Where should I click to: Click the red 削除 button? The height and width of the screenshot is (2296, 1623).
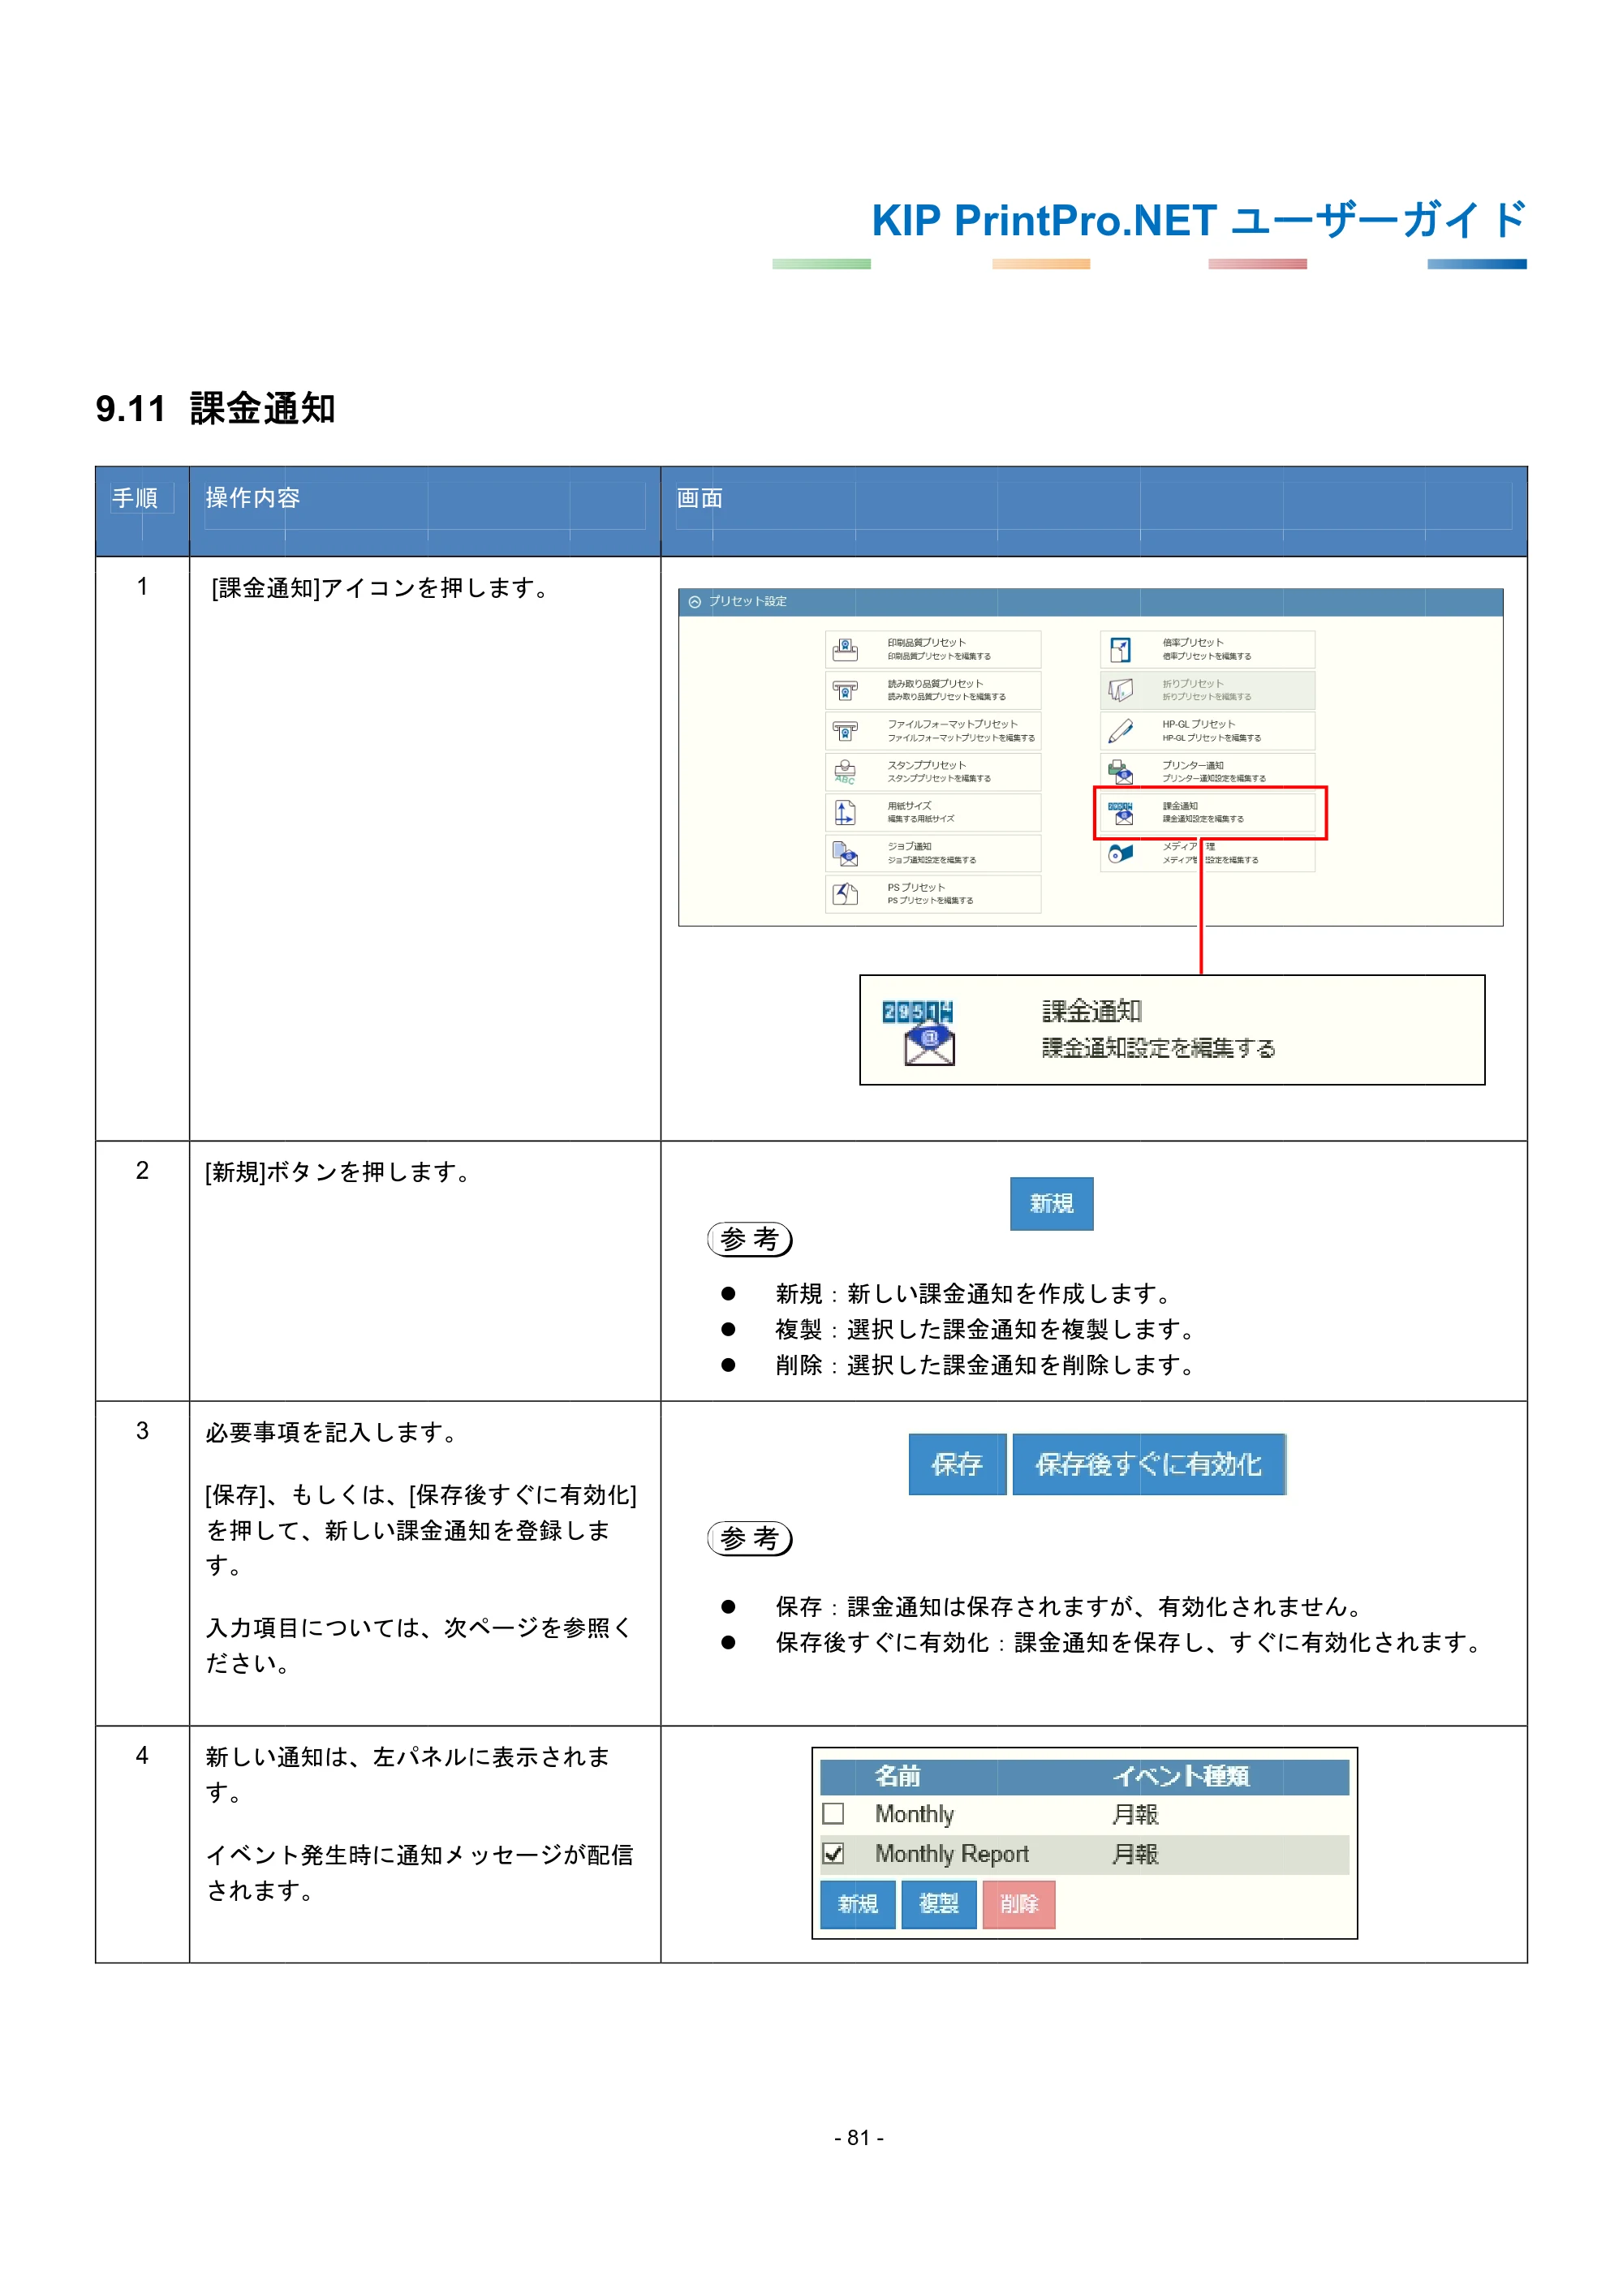click(1019, 1904)
